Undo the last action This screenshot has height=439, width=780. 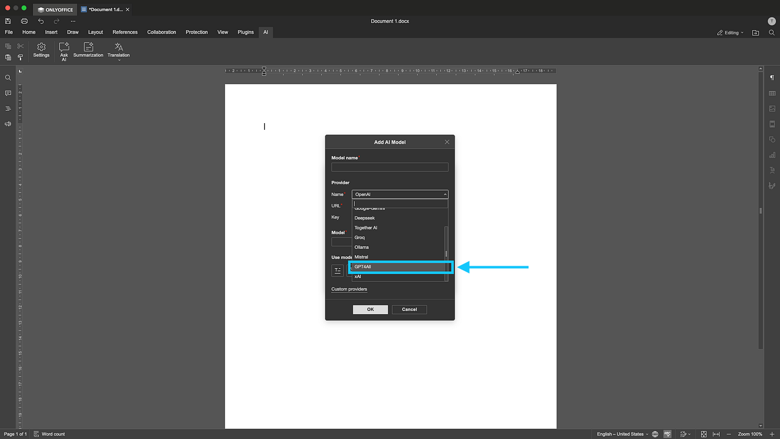click(41, 21)
